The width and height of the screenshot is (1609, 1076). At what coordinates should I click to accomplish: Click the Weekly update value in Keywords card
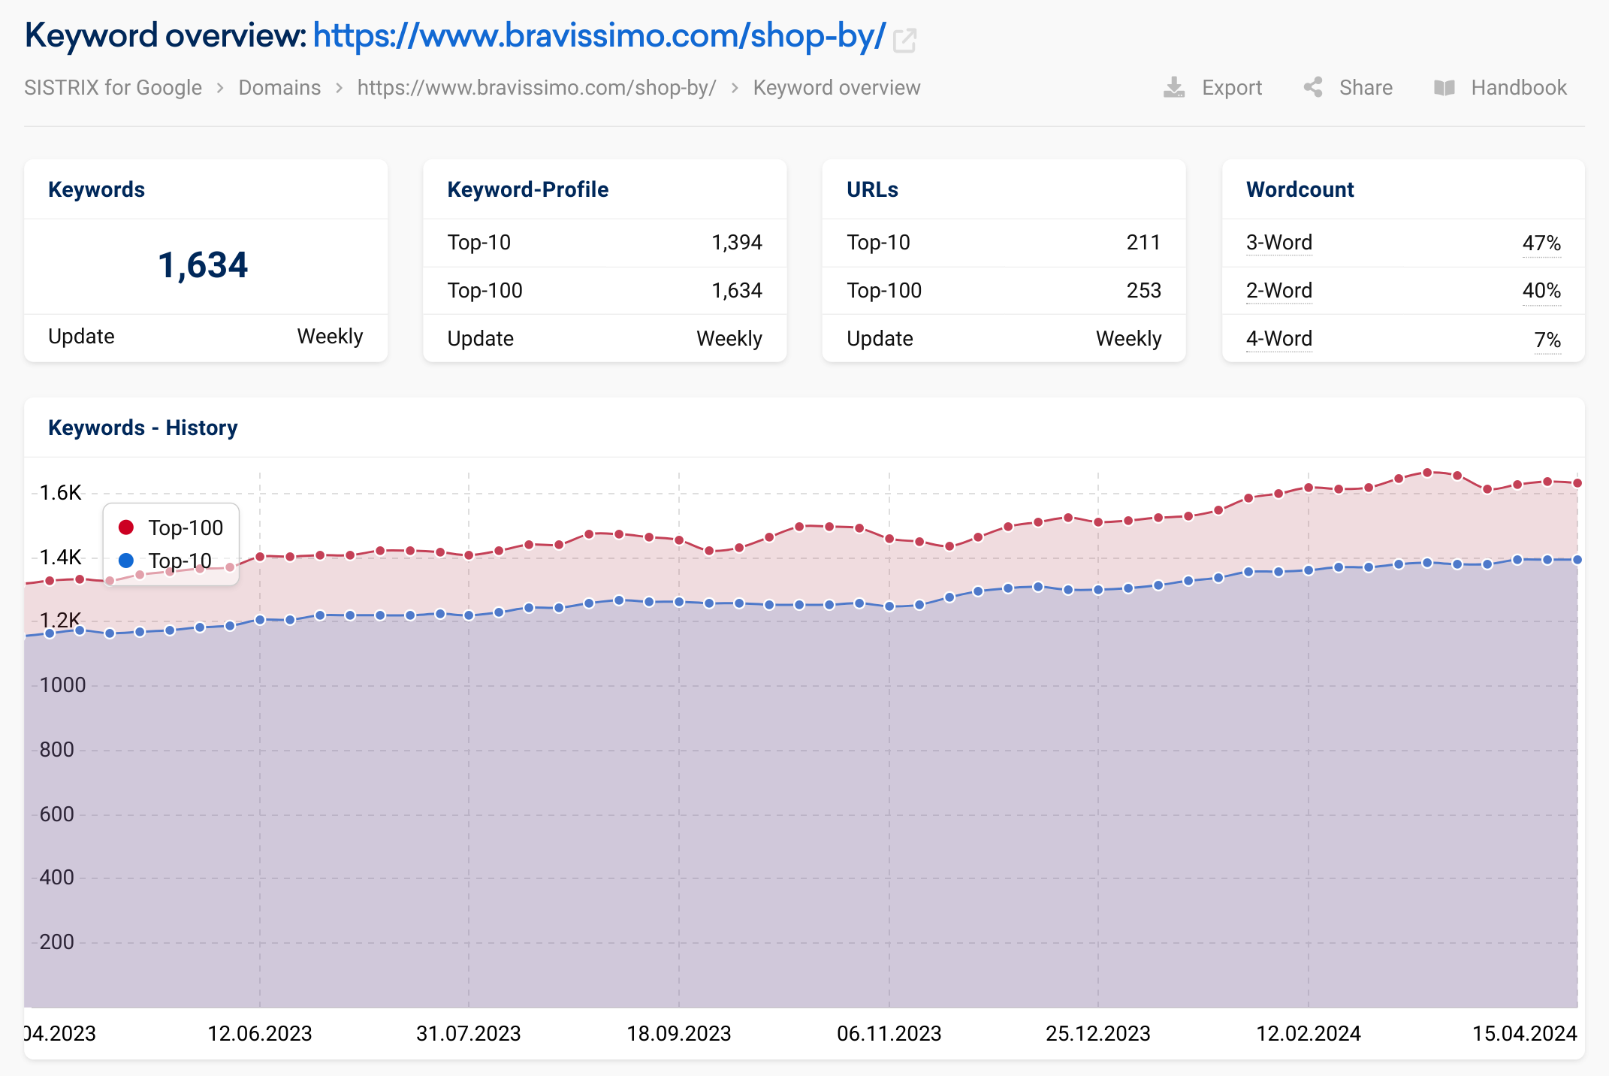pos(330,336)
